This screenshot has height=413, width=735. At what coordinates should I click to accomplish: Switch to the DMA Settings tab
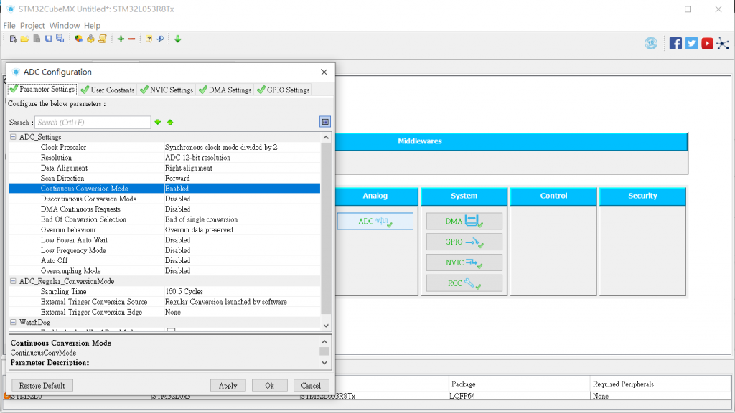225,90
